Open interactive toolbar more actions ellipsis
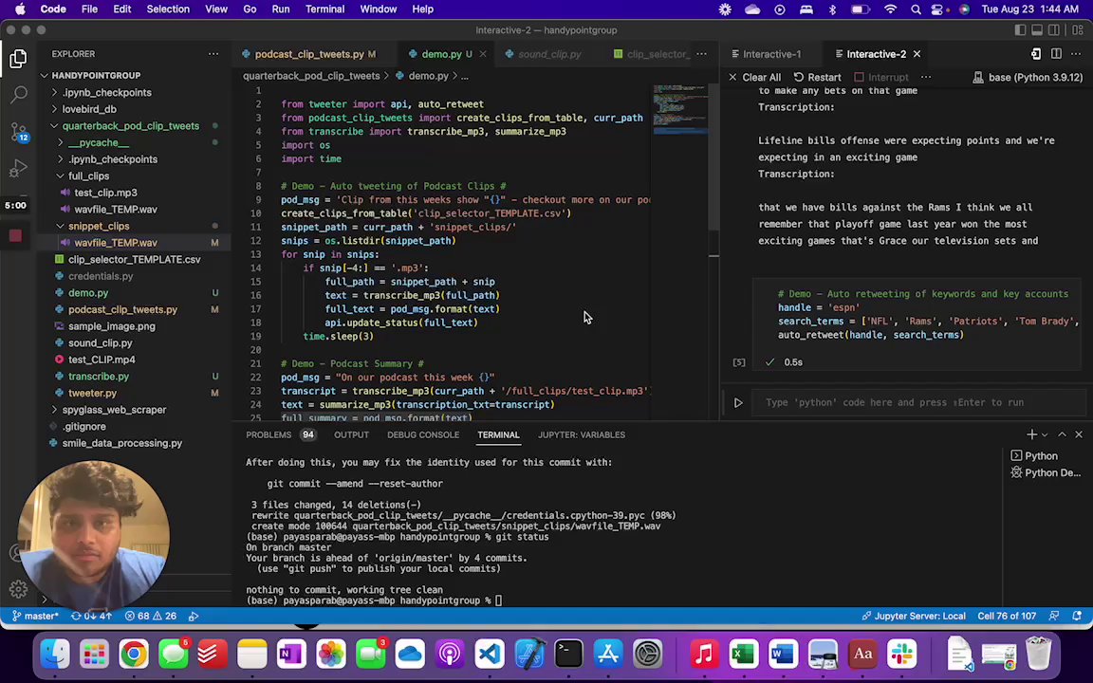Screen dimensions: 1093x683 point(926,78)
